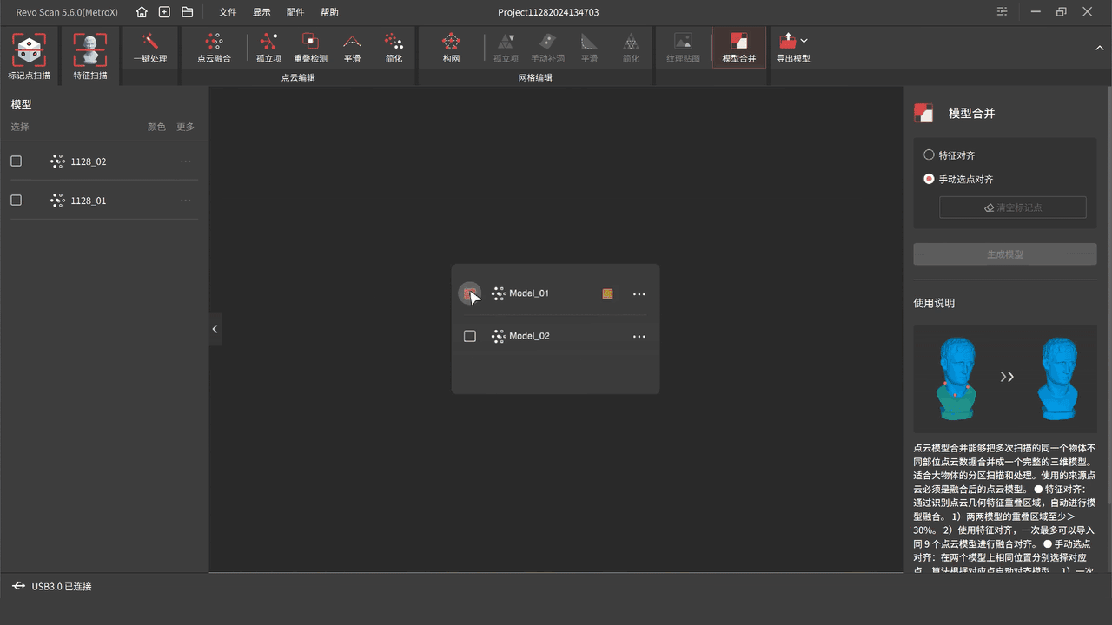Open more options for Model_01
This screenshot has width=1112, height=625.
coord(639,294)
